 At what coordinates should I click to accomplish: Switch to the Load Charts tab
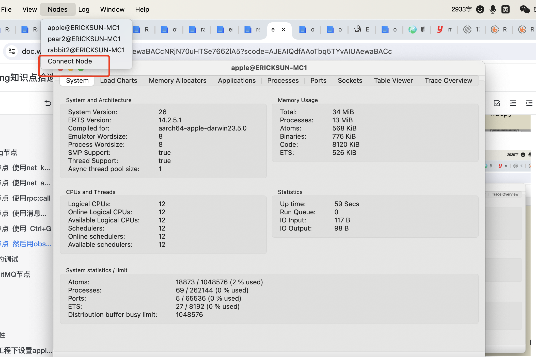[x=119, y=80]
